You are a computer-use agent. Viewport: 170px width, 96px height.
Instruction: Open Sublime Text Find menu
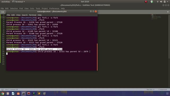[21, 9]
